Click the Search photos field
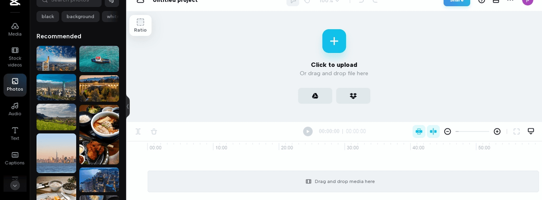 (x=69, y=1)
